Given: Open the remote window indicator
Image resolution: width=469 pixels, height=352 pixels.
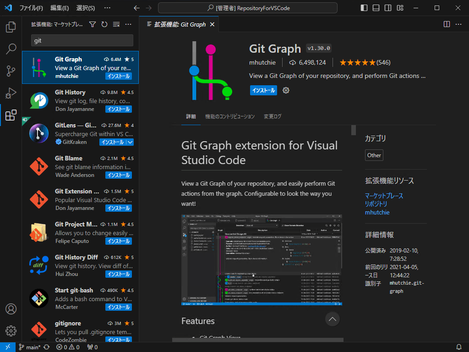Looking at the screenshot, I should pyautogui.click(x=8, y=347).
